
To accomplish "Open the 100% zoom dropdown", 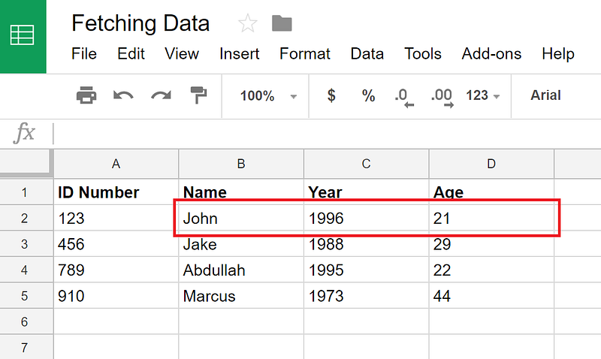I will (268, 96).
